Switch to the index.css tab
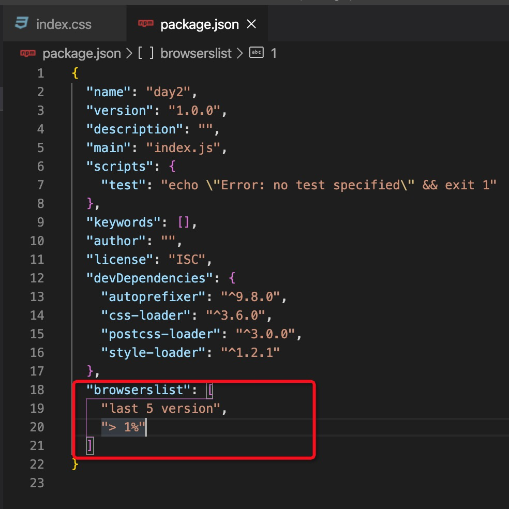The width and height of the screenshot is (509, 509). pos(64,24)
